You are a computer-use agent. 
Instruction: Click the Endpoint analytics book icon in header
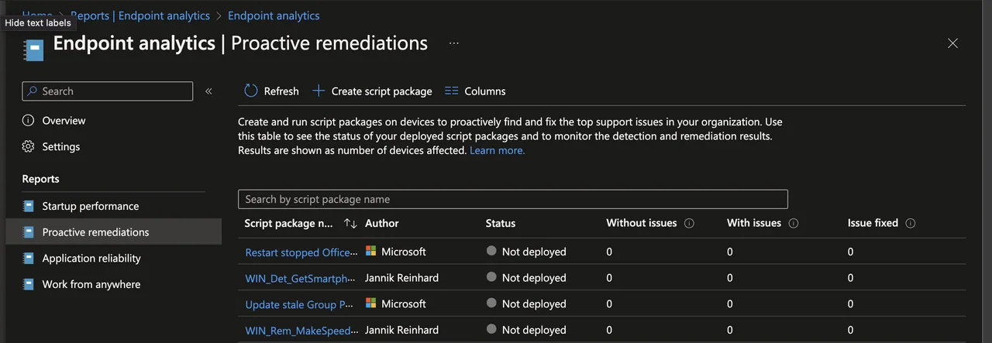coord(34,50)
